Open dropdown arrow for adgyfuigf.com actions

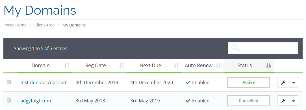pos(294,101)
